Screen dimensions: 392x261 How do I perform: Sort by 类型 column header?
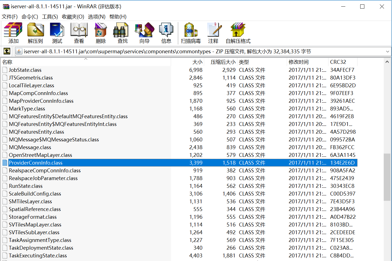(x=262, y=62)
